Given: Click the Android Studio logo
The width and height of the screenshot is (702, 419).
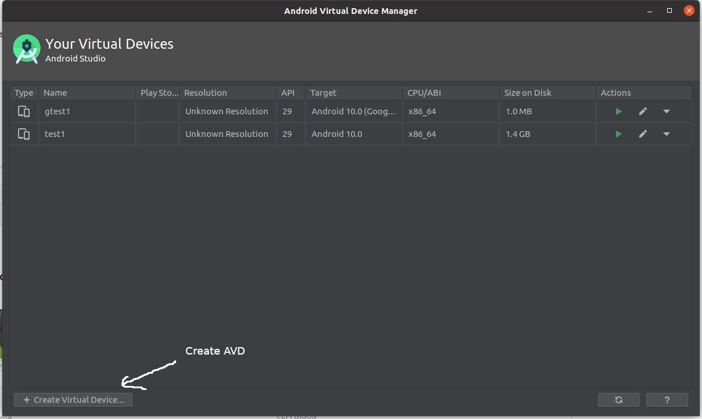Looking at the screenshot, I should (26, 49).
